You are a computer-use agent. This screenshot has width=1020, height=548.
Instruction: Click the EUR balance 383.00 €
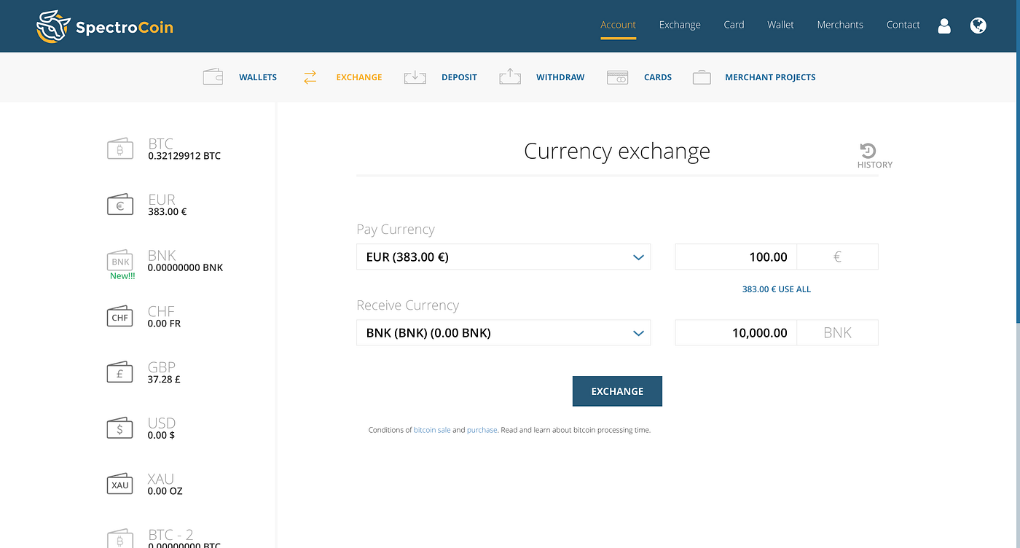pyautogui.click(x=168, y=212)
